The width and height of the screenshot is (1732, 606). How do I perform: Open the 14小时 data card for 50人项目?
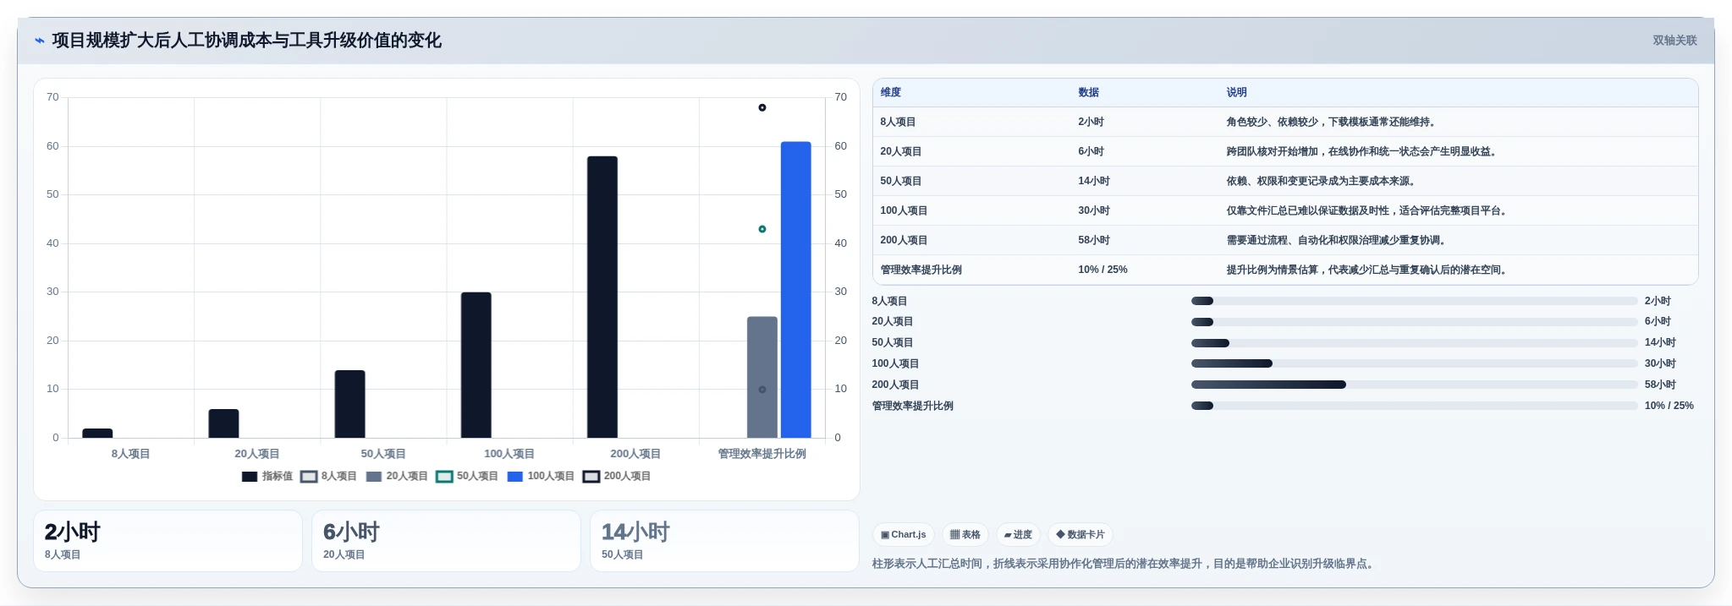[x=724, y=541]
